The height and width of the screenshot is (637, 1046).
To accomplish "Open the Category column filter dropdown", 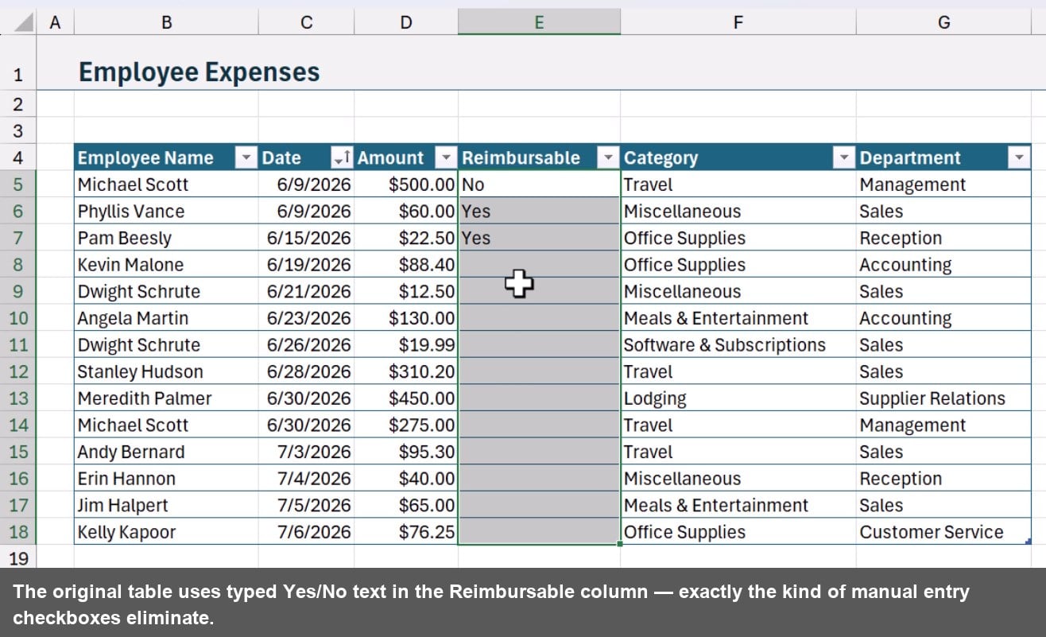I will pos(844,158).
